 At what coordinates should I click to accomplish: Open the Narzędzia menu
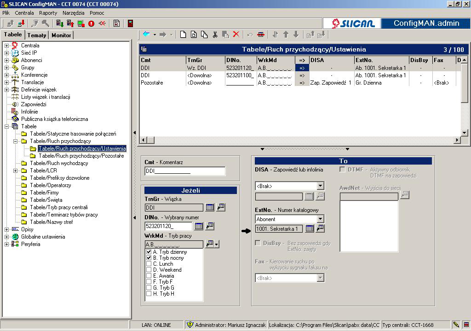[73, 13]
